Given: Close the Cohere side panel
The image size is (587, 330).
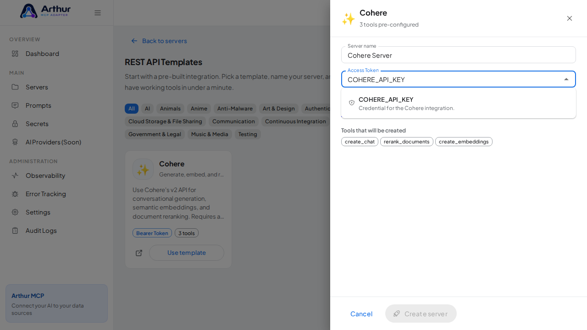Looking at the screenshot, I should click(x=570, y=18).
